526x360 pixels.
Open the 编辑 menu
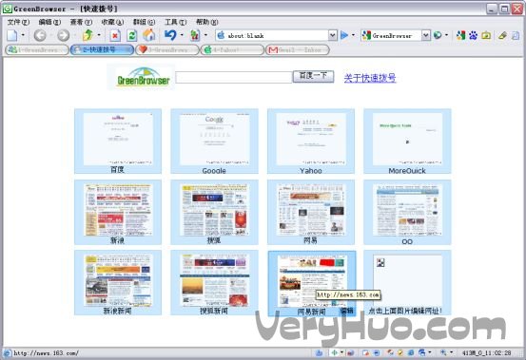point(49,22)
